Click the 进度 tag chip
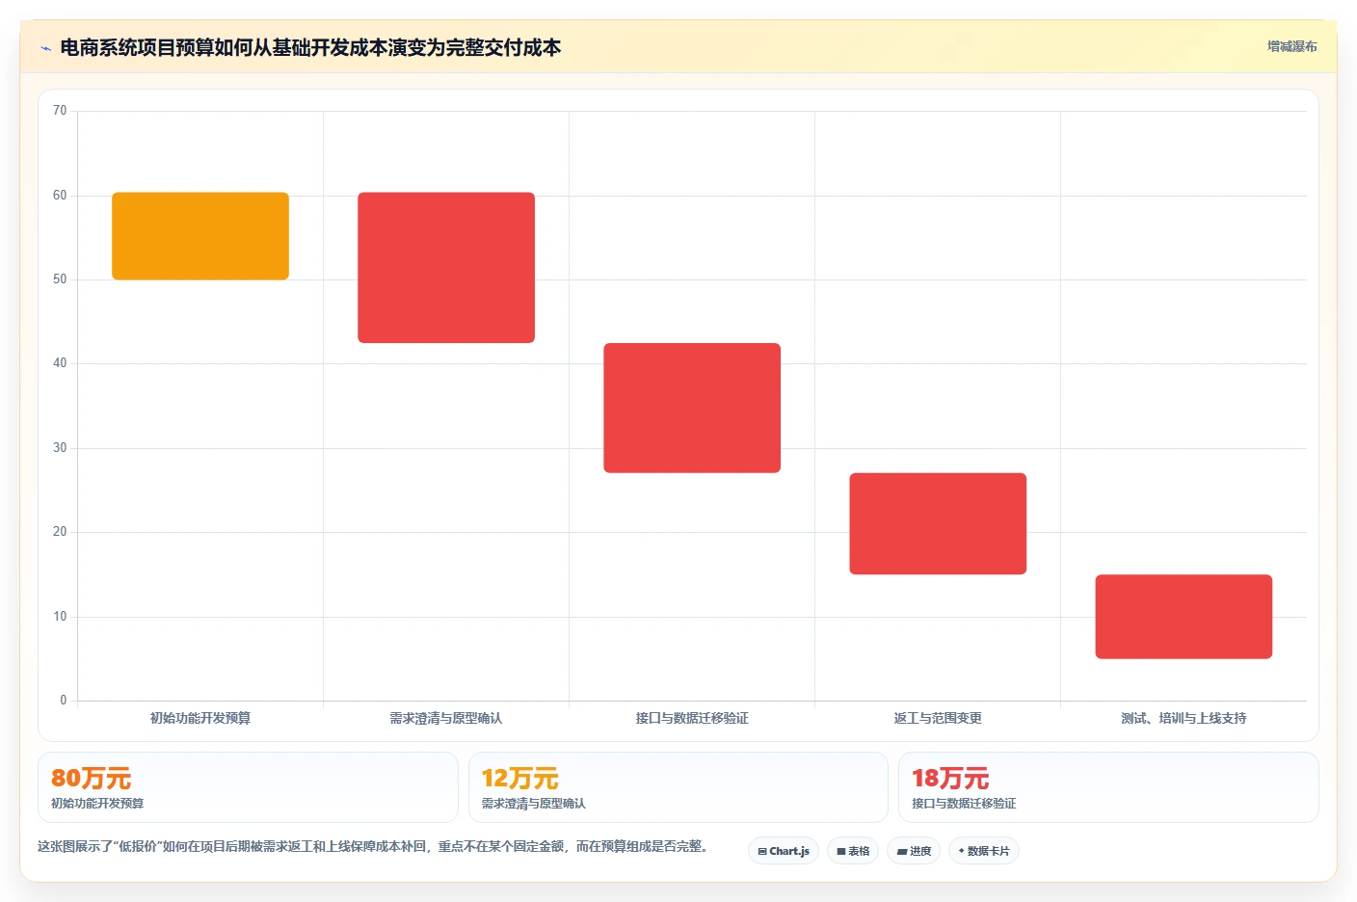This screenshot has width=1357, height=902. tap(914, 851)
